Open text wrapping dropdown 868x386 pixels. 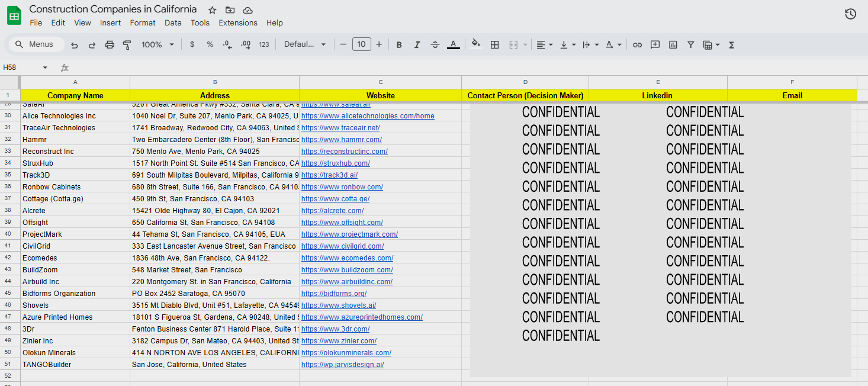(x=590, y=44)
